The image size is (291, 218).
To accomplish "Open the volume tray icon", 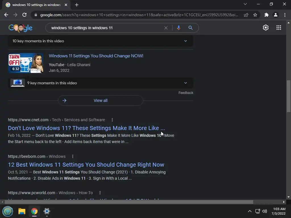I will pos(265,211).
